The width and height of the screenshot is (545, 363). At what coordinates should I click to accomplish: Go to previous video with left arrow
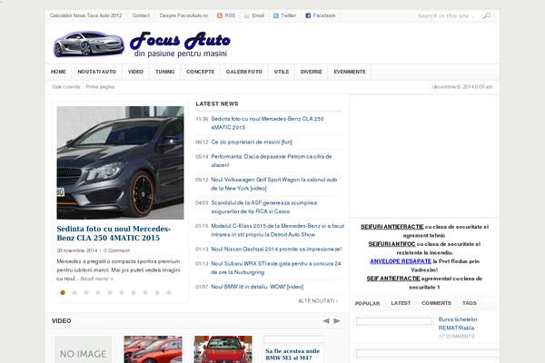326,320
